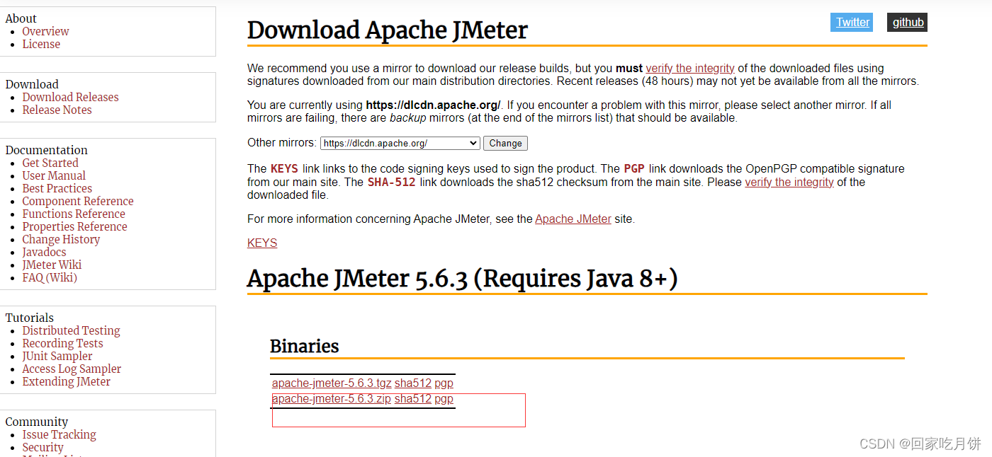Click the github button

pos(907,22)
